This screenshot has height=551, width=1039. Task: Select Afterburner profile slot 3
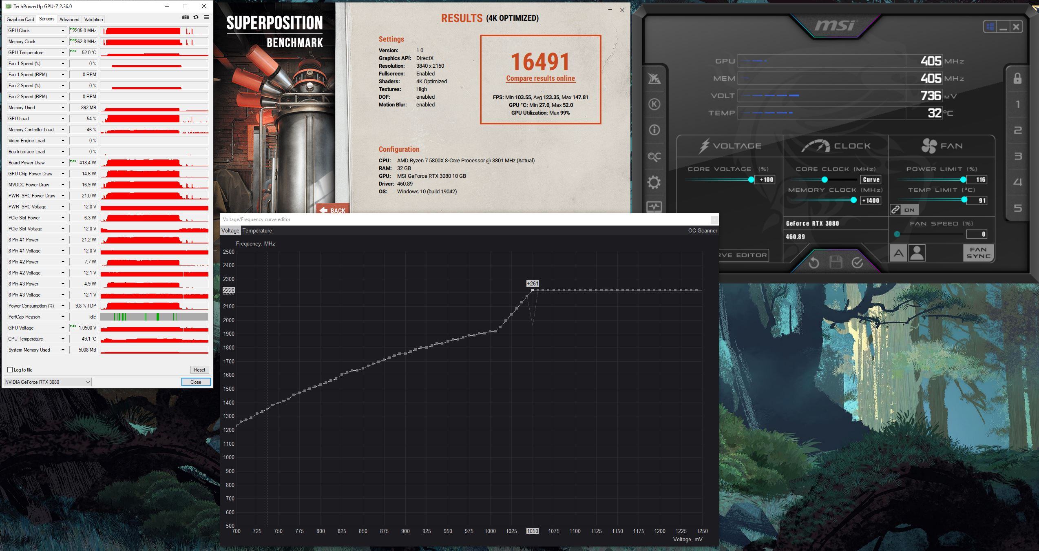pos(1017,156)
